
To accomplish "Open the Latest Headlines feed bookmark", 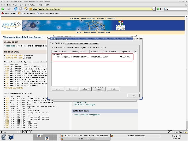I will (27, 13).
